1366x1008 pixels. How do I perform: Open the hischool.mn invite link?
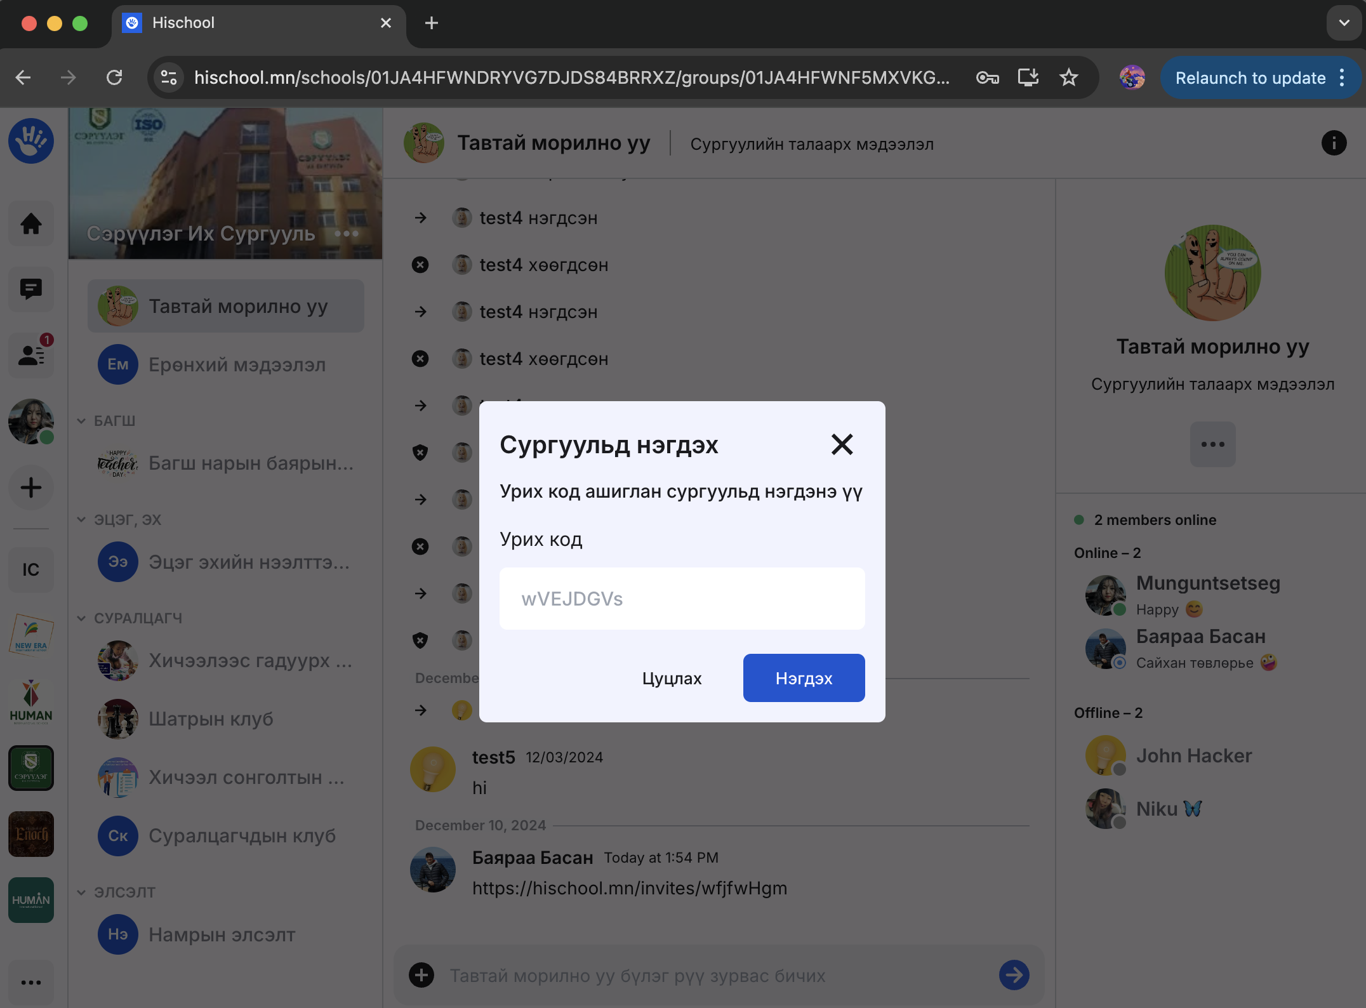coord(629,888)
